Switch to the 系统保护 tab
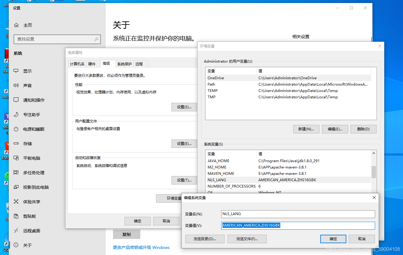Screen dimensions: 403x255 click(x=125, y=64)
